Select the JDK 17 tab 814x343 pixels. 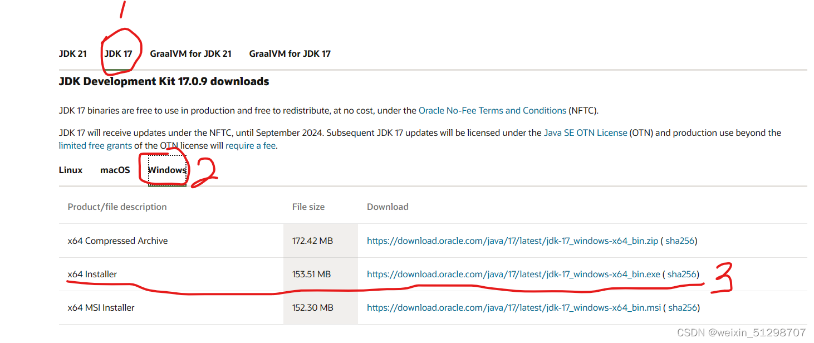click(118, 54)
